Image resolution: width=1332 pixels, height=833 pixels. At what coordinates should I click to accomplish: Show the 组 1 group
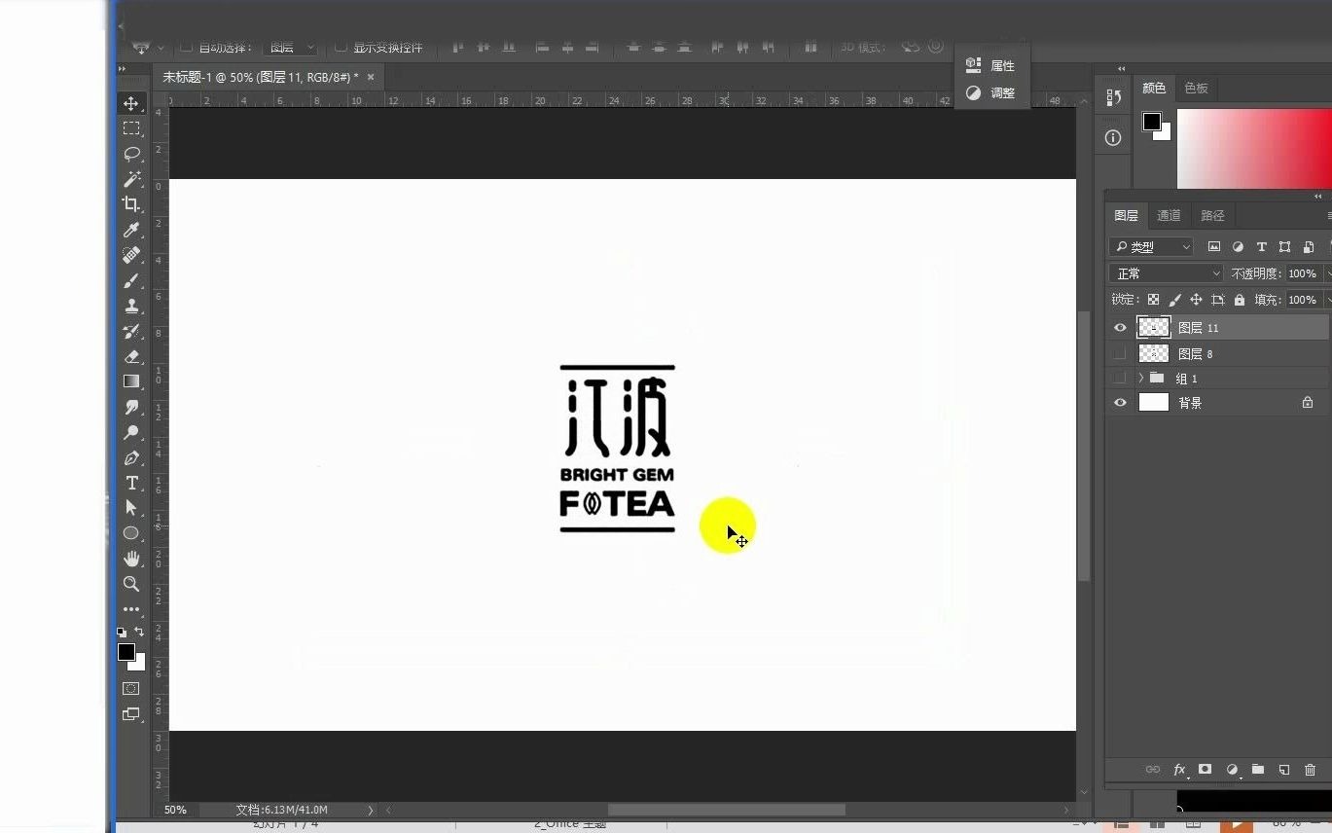click(1120, 378)
